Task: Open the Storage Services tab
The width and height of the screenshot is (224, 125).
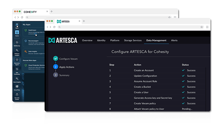Action: [x=133, y=40]
